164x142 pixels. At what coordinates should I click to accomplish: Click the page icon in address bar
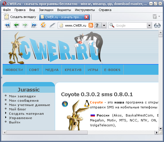pos(61,26)
